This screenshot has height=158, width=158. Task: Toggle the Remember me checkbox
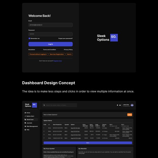click(x=29, y=39)
